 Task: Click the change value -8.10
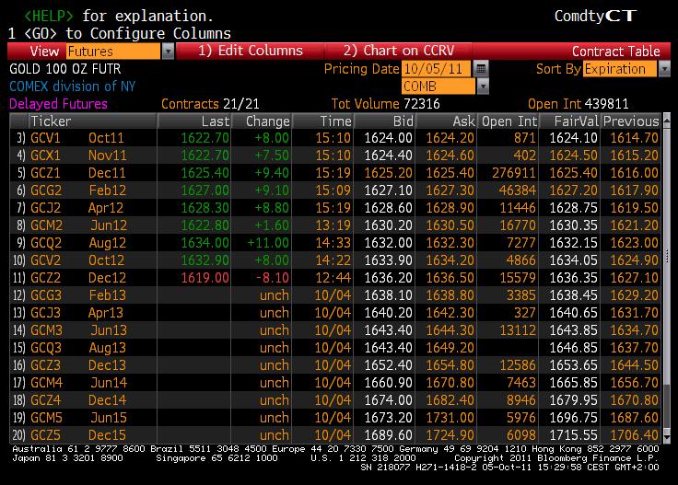273,278
